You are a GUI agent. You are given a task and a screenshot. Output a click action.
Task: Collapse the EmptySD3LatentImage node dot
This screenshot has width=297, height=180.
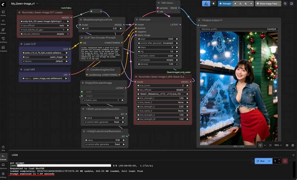83,83
